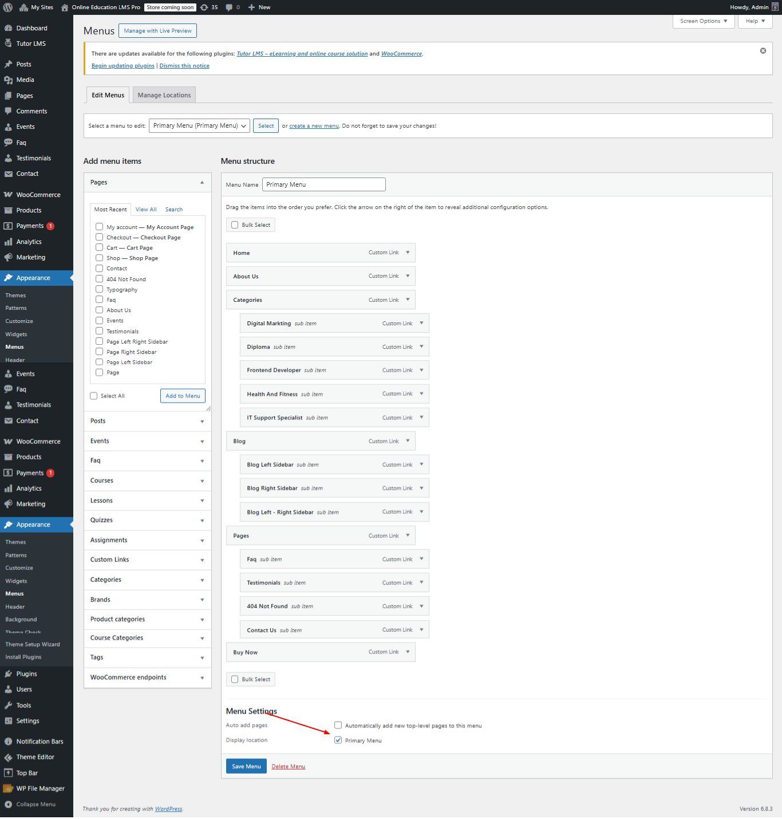This screenshot has width=782, height=819.
Task: Switch to View All pages tab
Action: click(x=146, y=210)
